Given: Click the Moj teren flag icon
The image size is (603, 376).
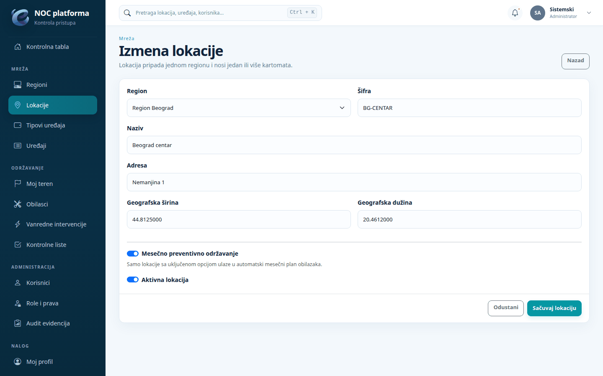Looking at the screenshot, I should coord(18,184).
